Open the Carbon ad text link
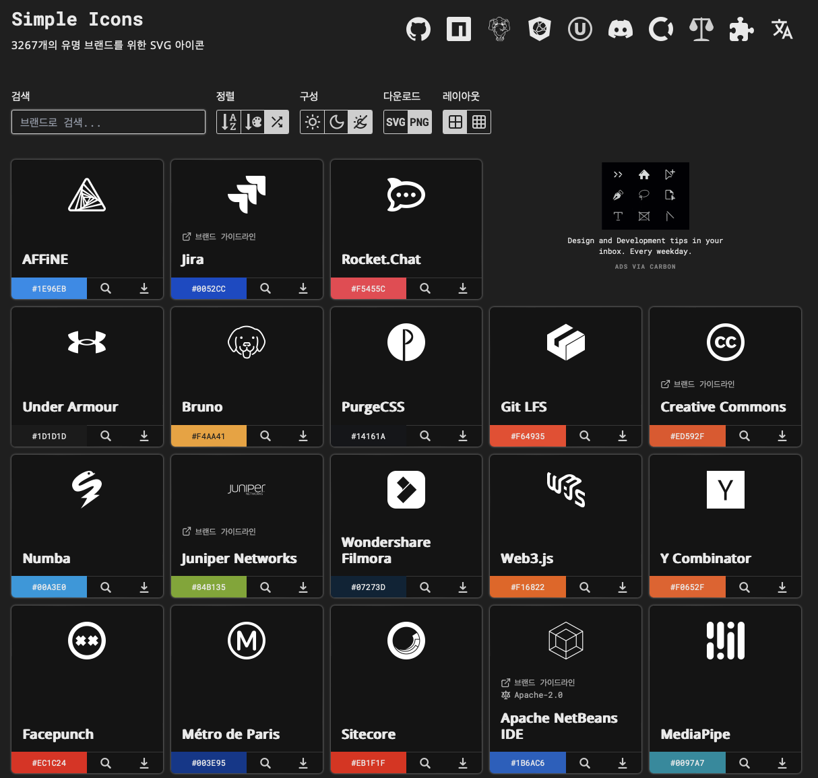Viewport: 818px width, 778px height. 646,246
